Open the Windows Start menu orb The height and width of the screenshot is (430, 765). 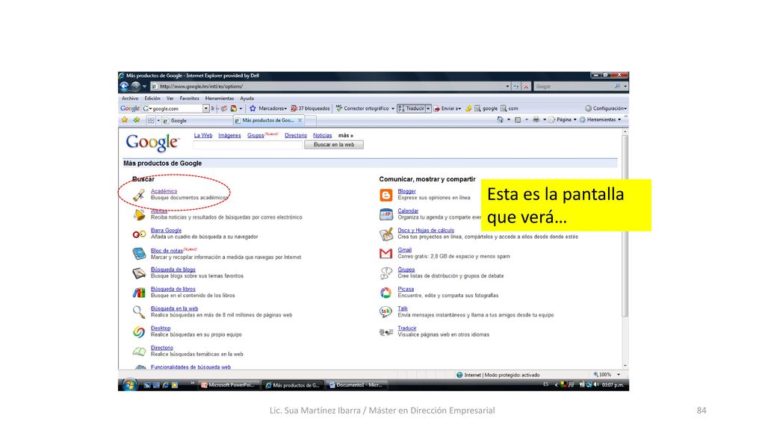pyautogui.click(x=129, y=384)
